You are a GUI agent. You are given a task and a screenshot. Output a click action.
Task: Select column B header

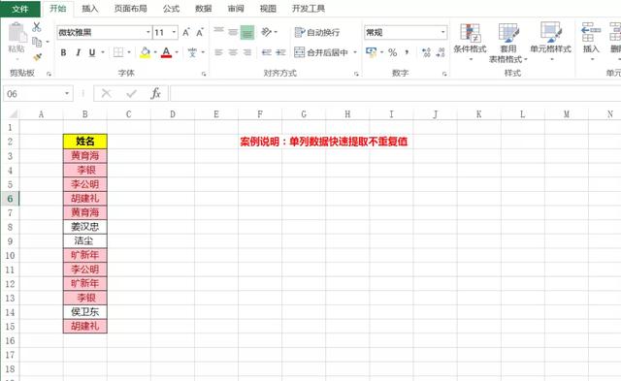[84, 114]
